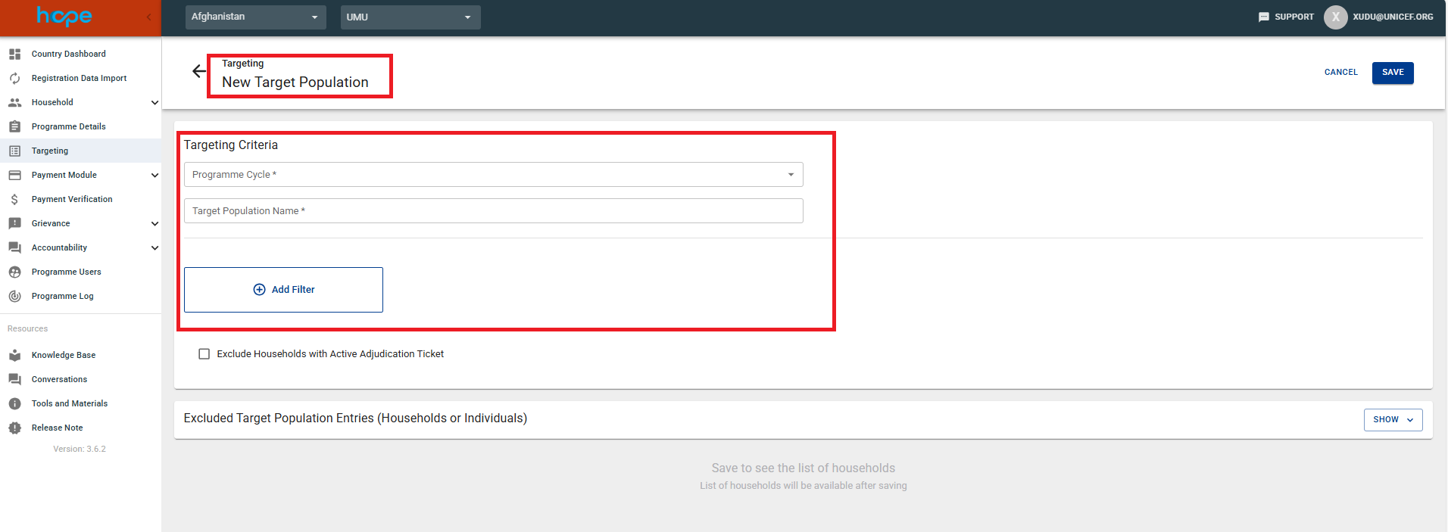The height and width of the screenshot is (532, 1448).
Task: Open the Programme Cycle dropdown
Action: pos(493,175)
